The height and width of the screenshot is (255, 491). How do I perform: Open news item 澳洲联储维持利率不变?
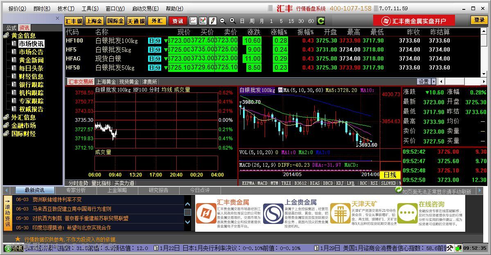coord(57,199)
